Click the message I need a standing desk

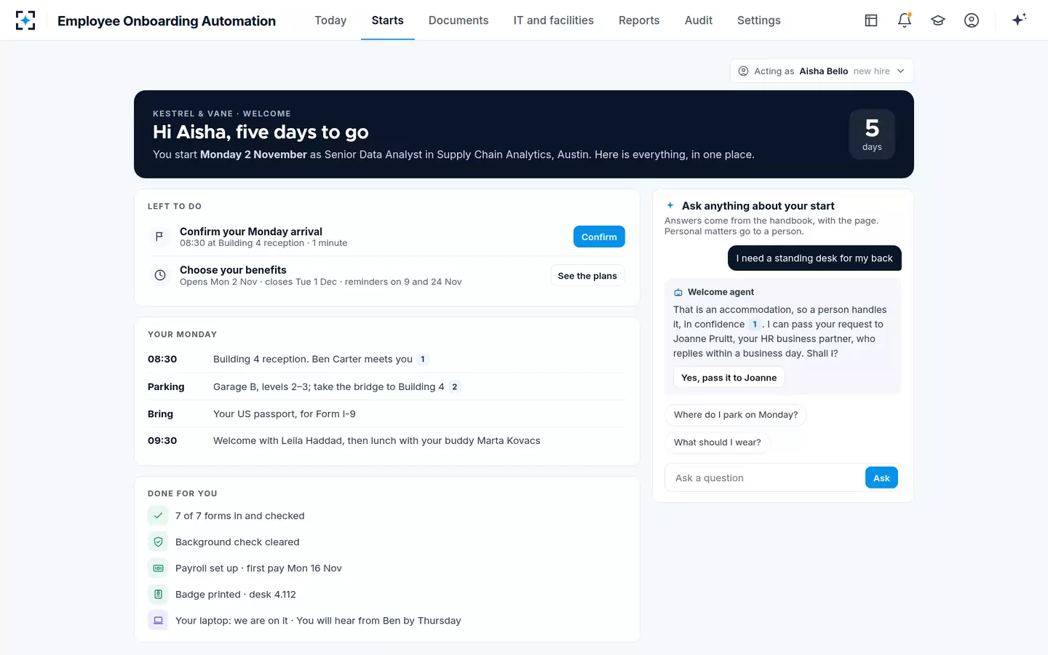click(814, 258)
